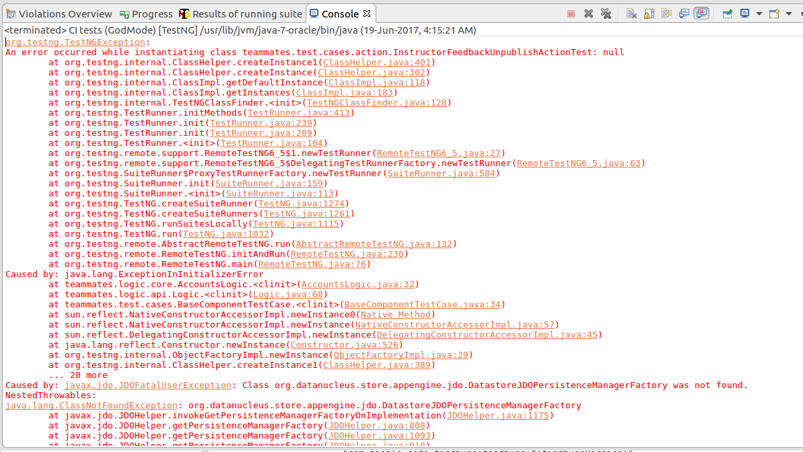
Task: Open the Constructor.java:526 link
Action: pyautogui.click(x=345, y=344)
